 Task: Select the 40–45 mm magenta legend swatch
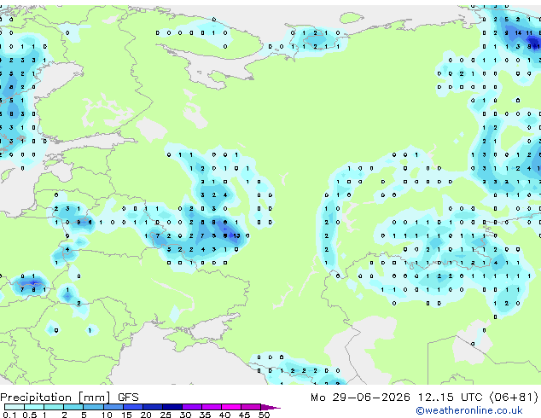[x=231, y=407]
